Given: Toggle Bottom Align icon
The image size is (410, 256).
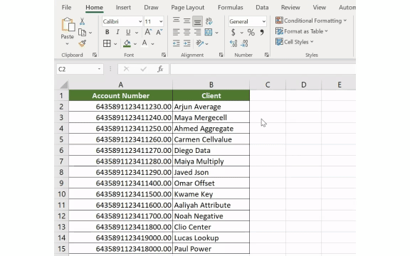Looking at the screenshot, I should coord(197,21).
